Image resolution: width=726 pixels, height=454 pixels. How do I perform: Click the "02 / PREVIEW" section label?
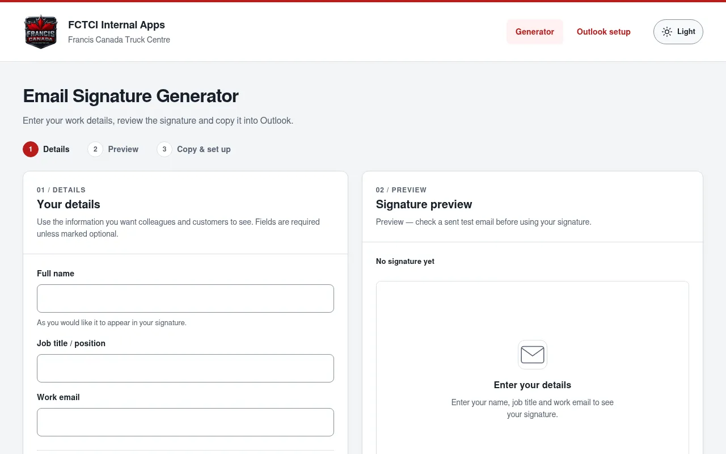coord(401,190)
